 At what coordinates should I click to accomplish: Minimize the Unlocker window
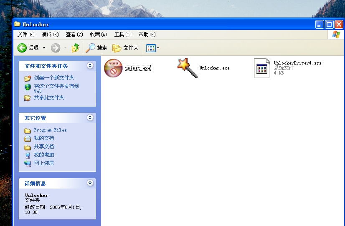pos(319,24)
